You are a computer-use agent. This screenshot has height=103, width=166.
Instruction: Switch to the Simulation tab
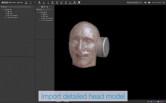tap(13, 2)
